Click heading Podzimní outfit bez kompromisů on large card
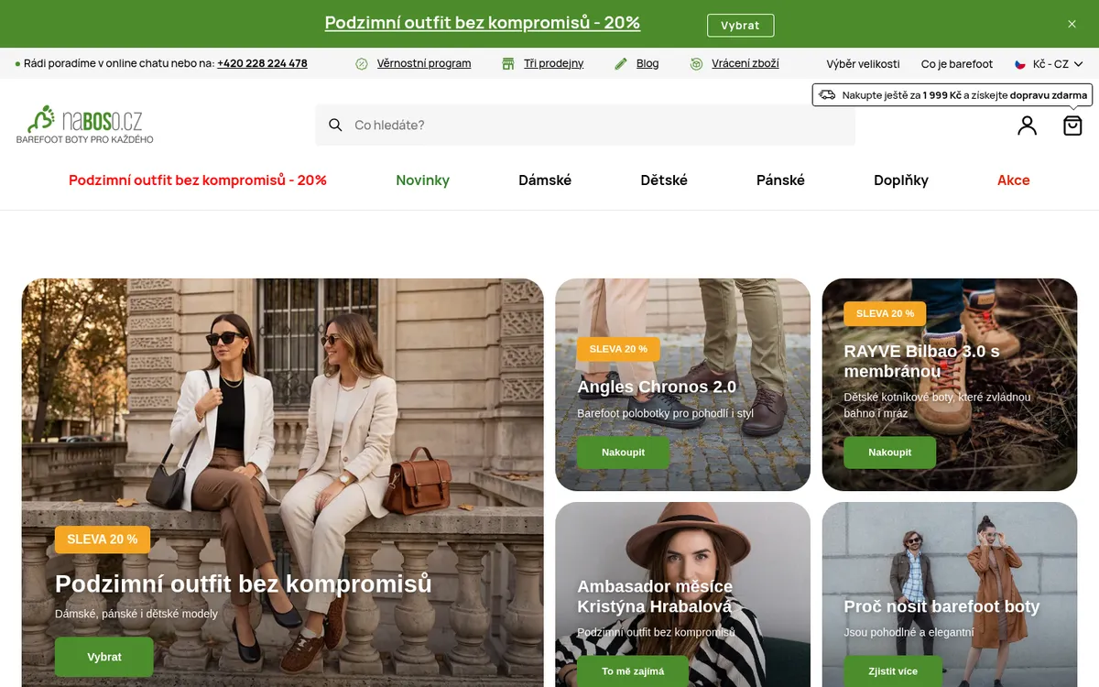 [243, 583]
